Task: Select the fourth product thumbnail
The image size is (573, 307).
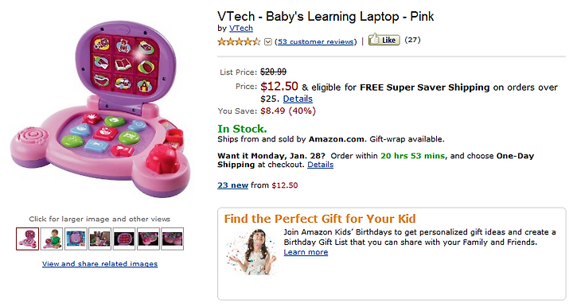Action: (99, 239)
